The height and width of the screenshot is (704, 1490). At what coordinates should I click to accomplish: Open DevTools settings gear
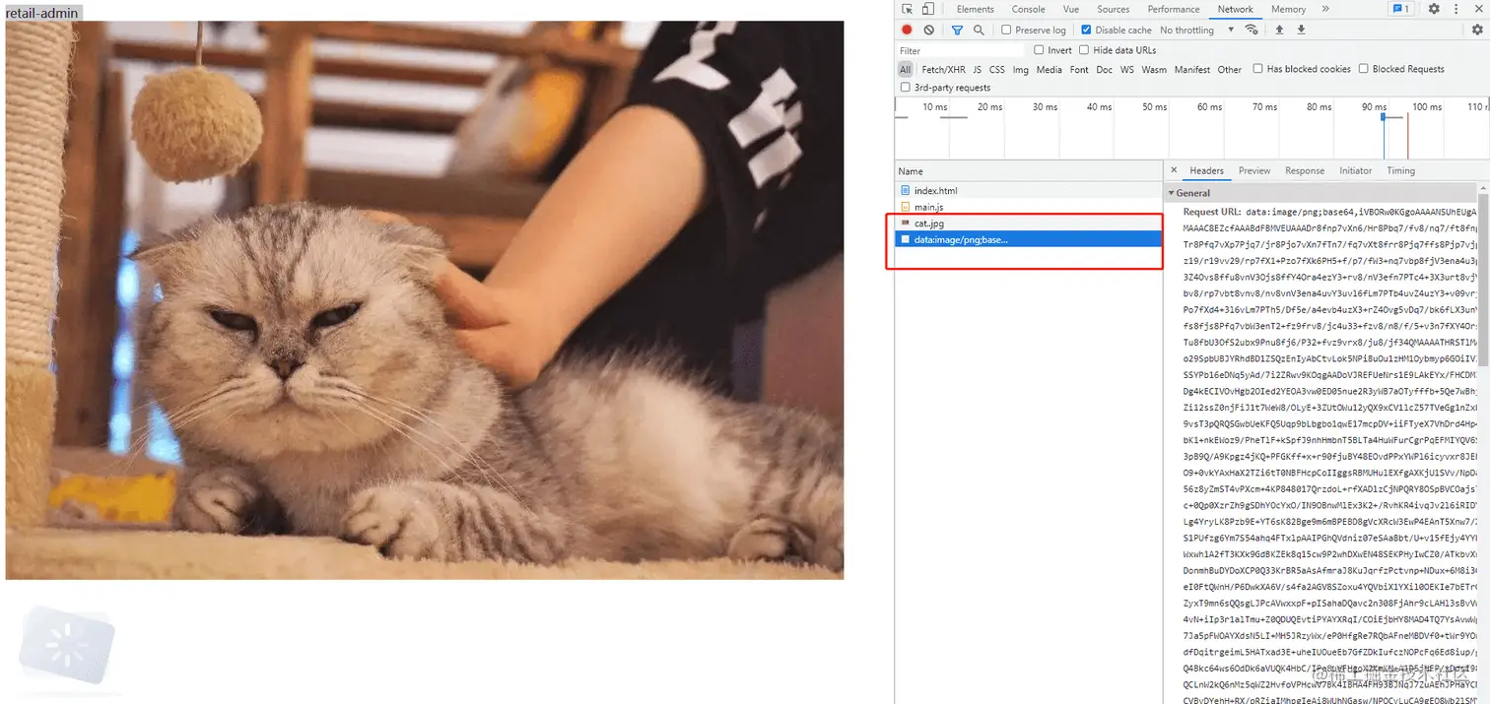(x=1434, y=9)
